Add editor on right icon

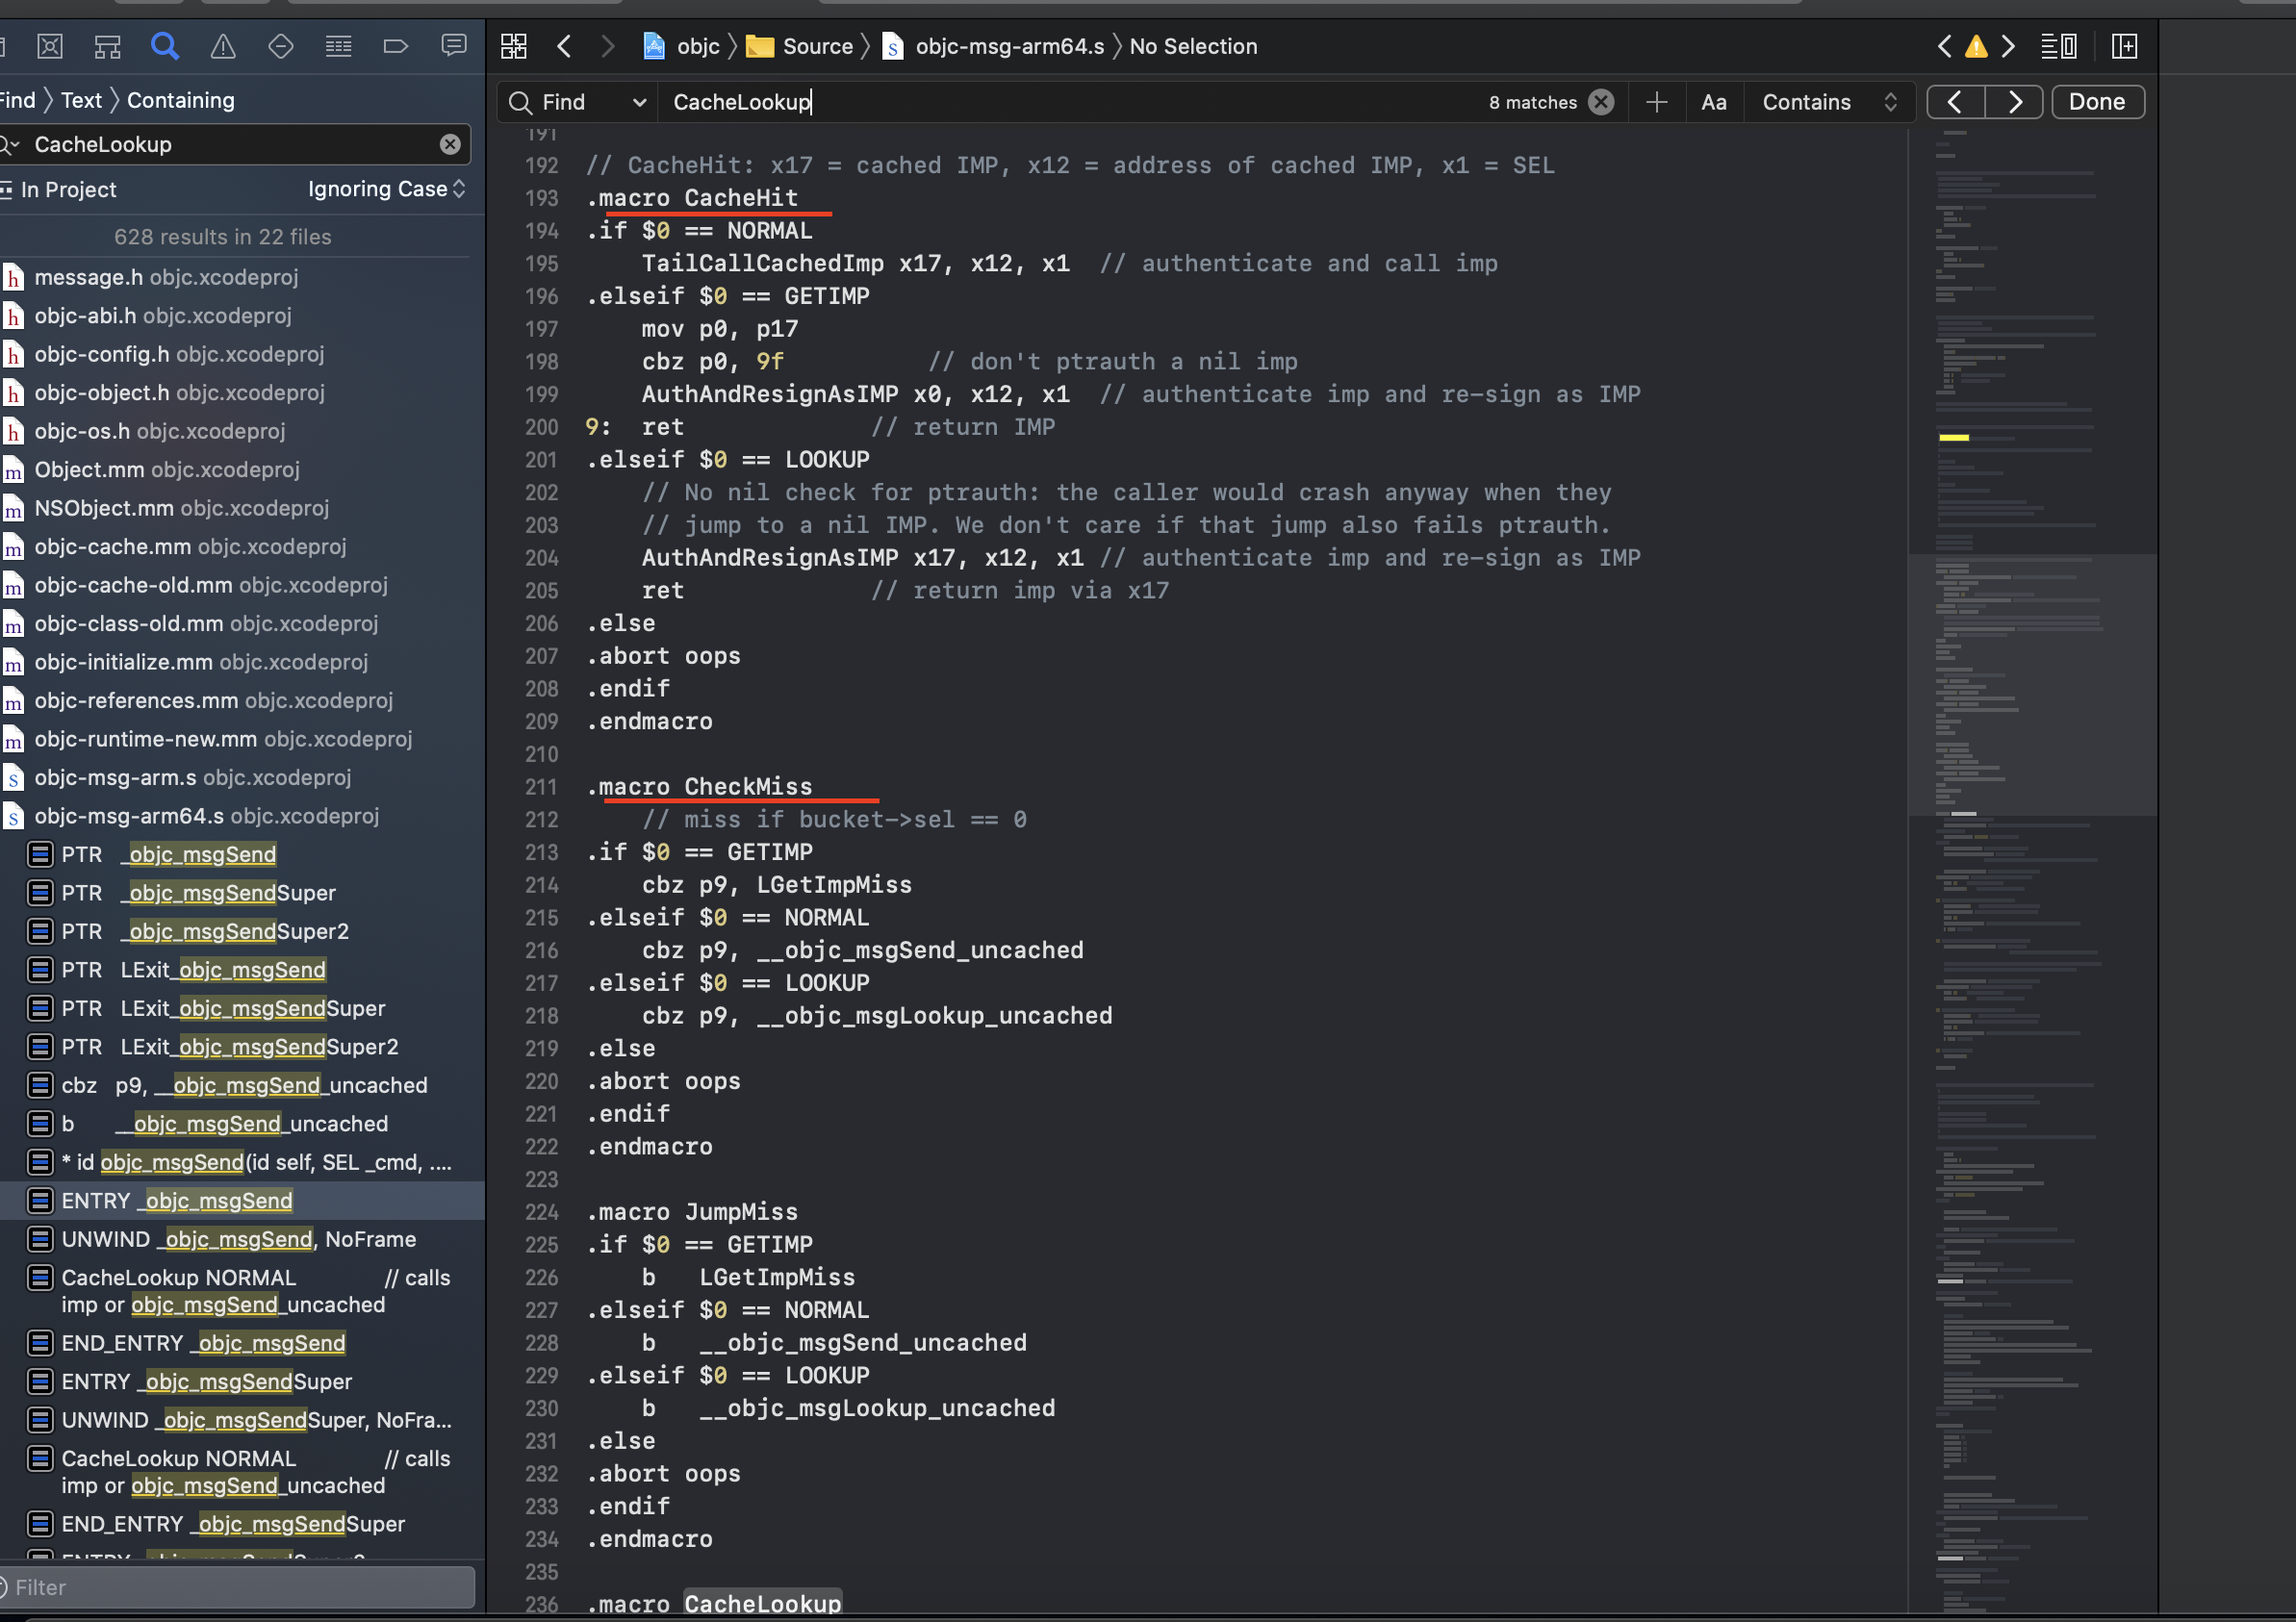click(x=2124, y=46)
